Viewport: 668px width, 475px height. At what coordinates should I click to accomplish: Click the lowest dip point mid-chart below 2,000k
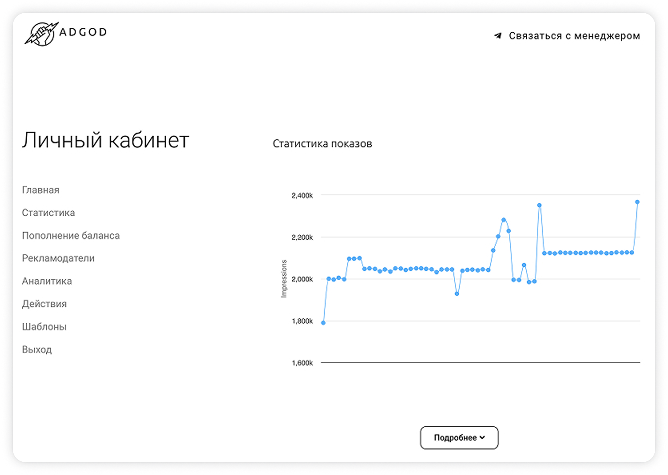pos(457,294)
